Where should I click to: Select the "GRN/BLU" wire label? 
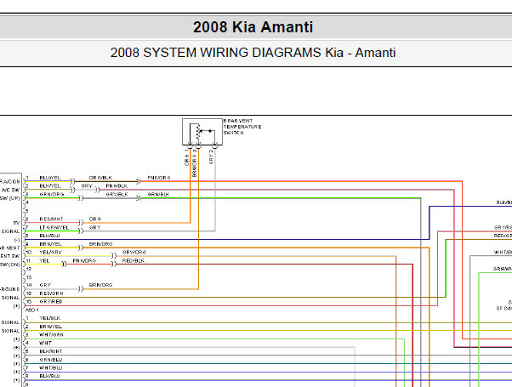pos(51,360)
